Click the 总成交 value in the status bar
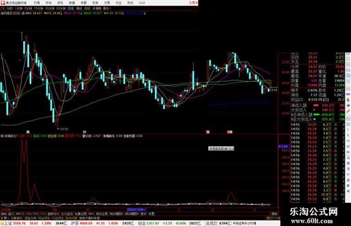 [225, 223]
